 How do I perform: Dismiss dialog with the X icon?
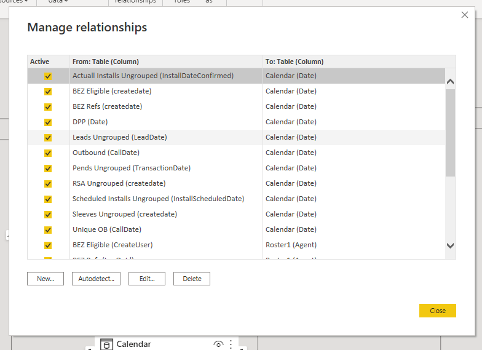coord(465,15)
